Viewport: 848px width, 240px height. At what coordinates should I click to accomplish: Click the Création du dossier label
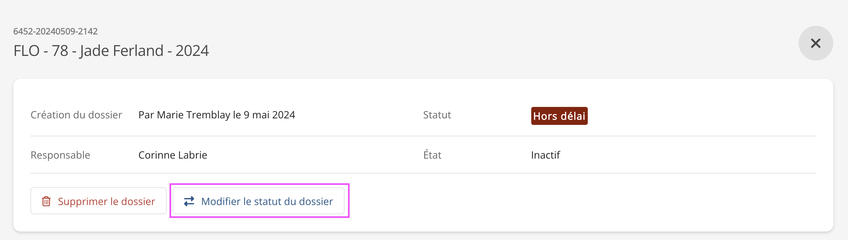click(76, 115)
